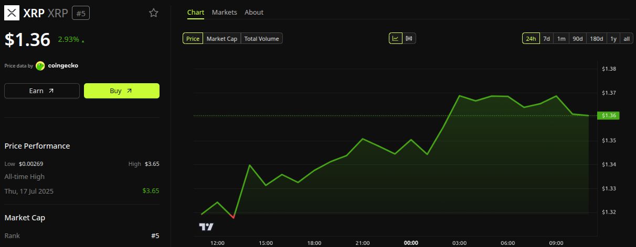
Task: Set chart range to 1m
Action: coord(561,38)
